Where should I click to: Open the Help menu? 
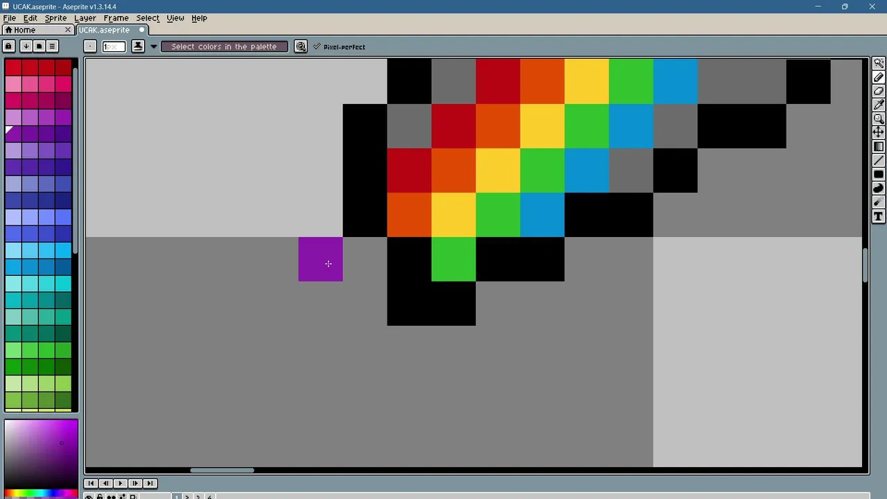[199, 18]
